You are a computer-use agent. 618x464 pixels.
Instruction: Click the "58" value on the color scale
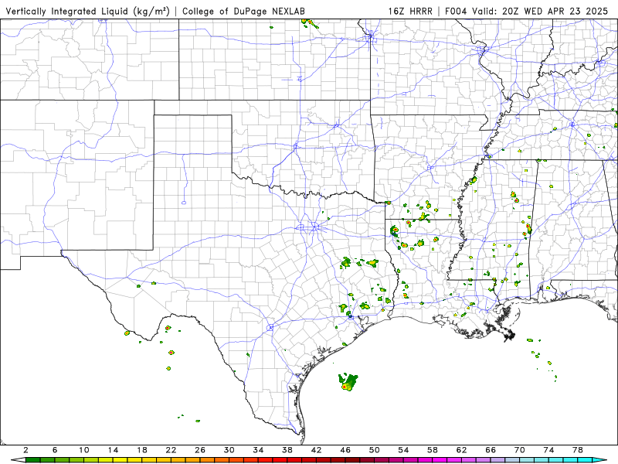(x=433, y=450)
